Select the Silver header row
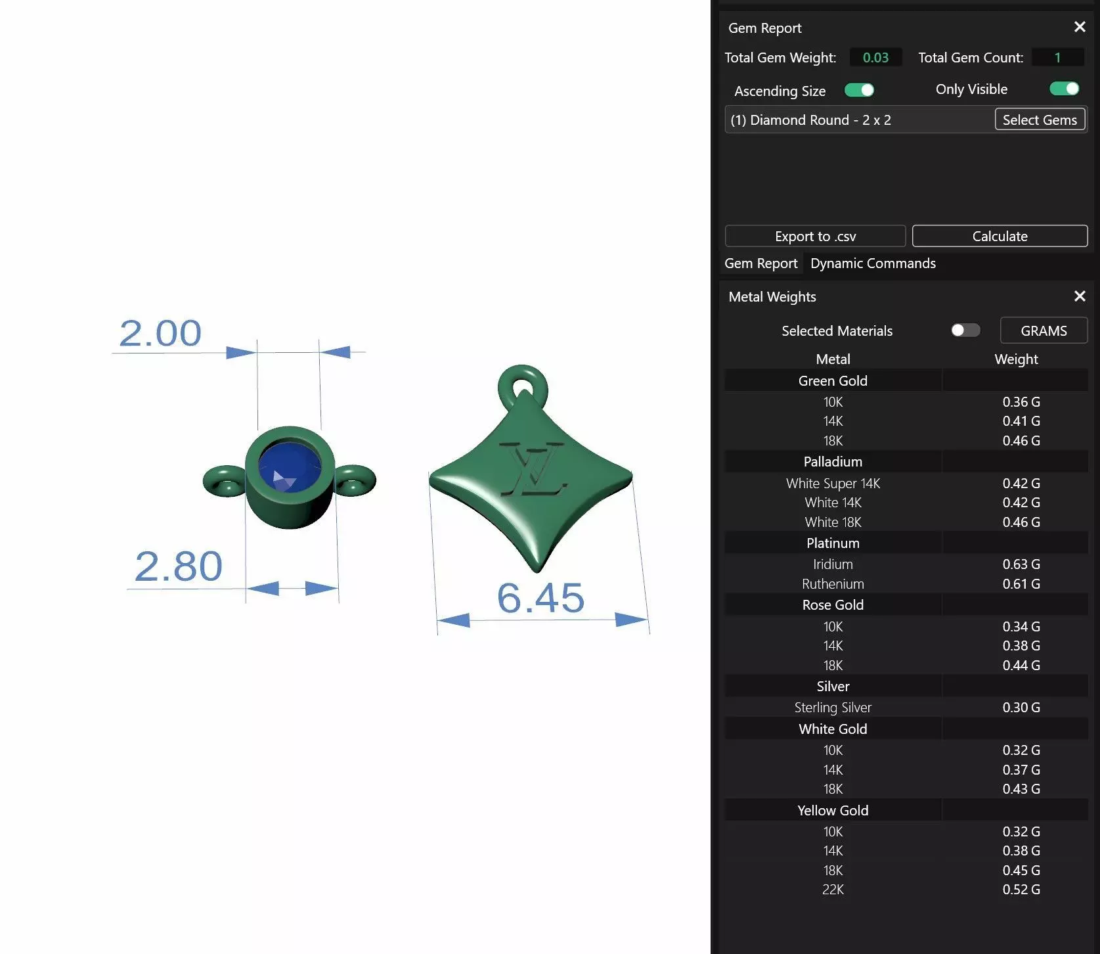This screenshot has height=954, width=1100. click(906, 686)
